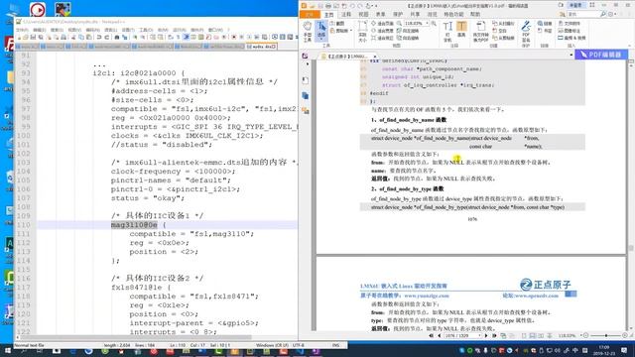Open the bookmarks panel icon in PDF sidebar
The height and width of the screenshot is (357, 635).
coord(305,80)
